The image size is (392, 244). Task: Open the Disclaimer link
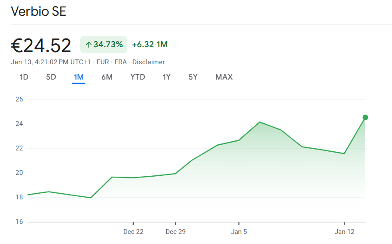click(x=148, y=62)
